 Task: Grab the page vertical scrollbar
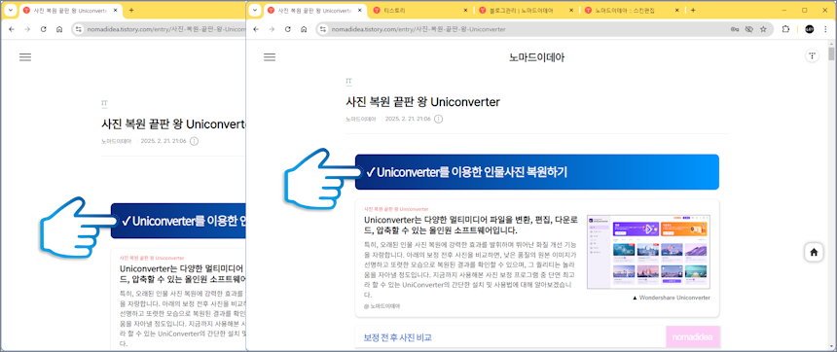pyautogui.click(x=832, y=53)
